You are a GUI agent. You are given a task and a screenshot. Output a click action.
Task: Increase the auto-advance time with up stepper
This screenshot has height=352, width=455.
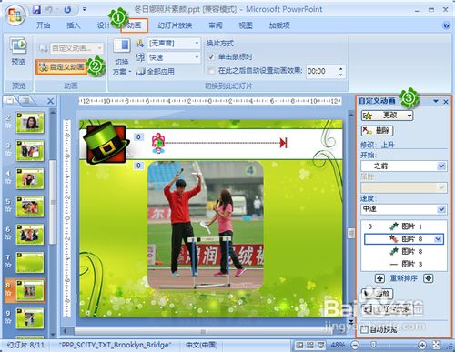tap(341, 69)
